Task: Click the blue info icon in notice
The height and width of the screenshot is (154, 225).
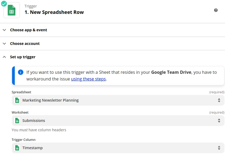Action: tap(20, 72)
